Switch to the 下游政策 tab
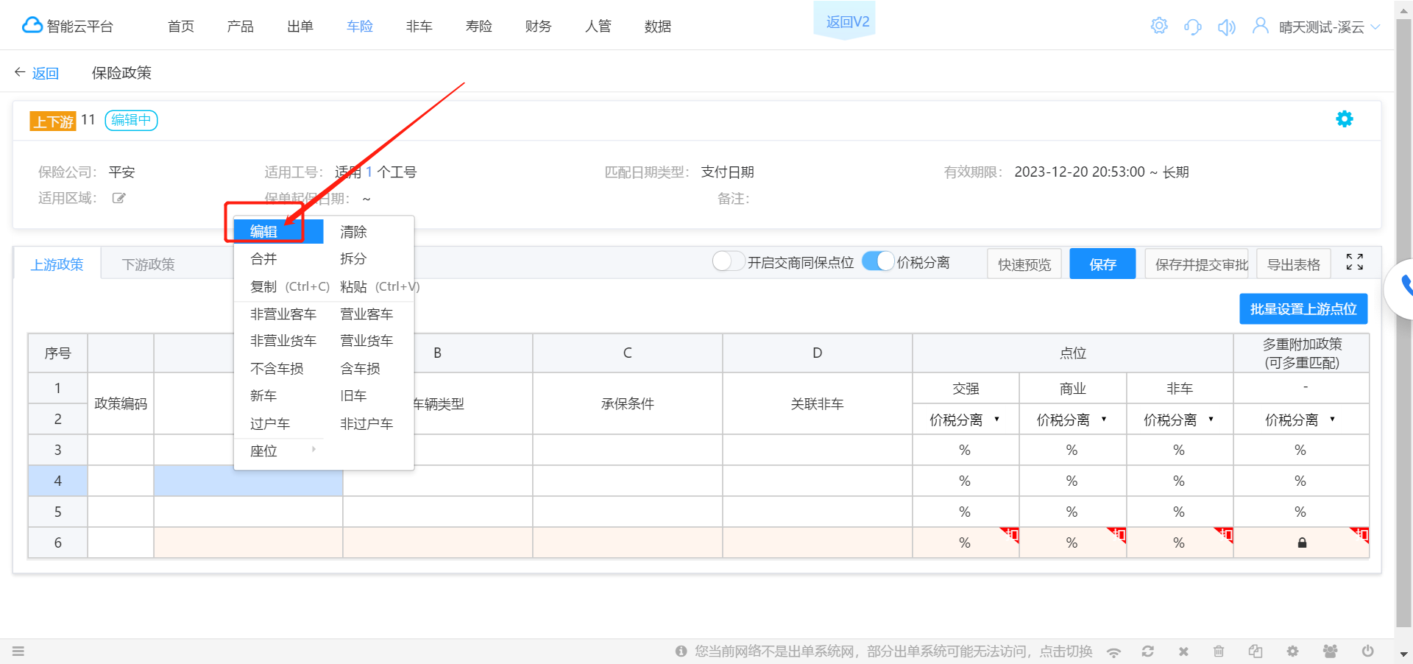This screenshot has width=1413, height=664. [148, 264]
